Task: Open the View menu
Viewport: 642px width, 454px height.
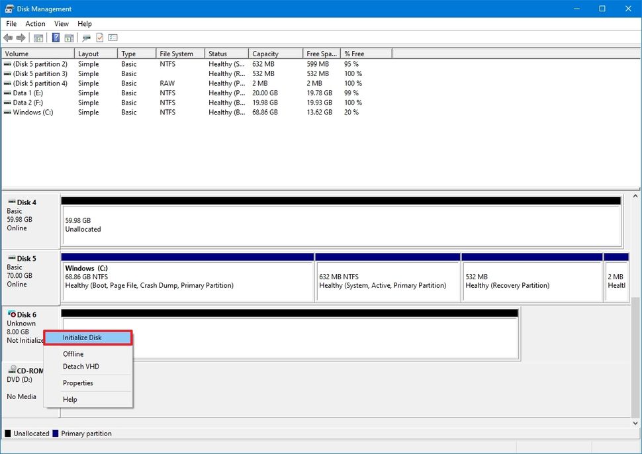Action: [x=62, y=24]
